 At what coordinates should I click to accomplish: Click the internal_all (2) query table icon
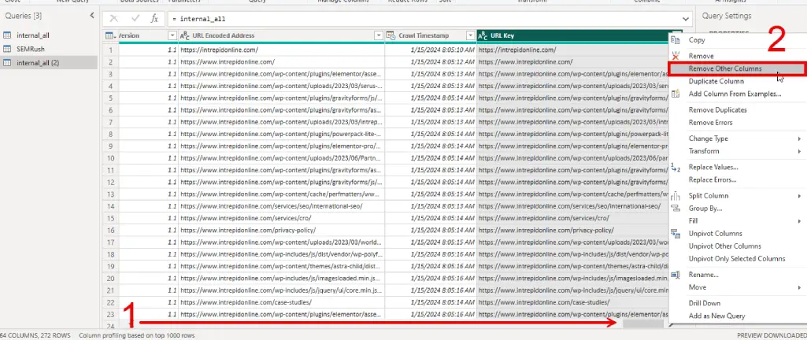[7, 63]
